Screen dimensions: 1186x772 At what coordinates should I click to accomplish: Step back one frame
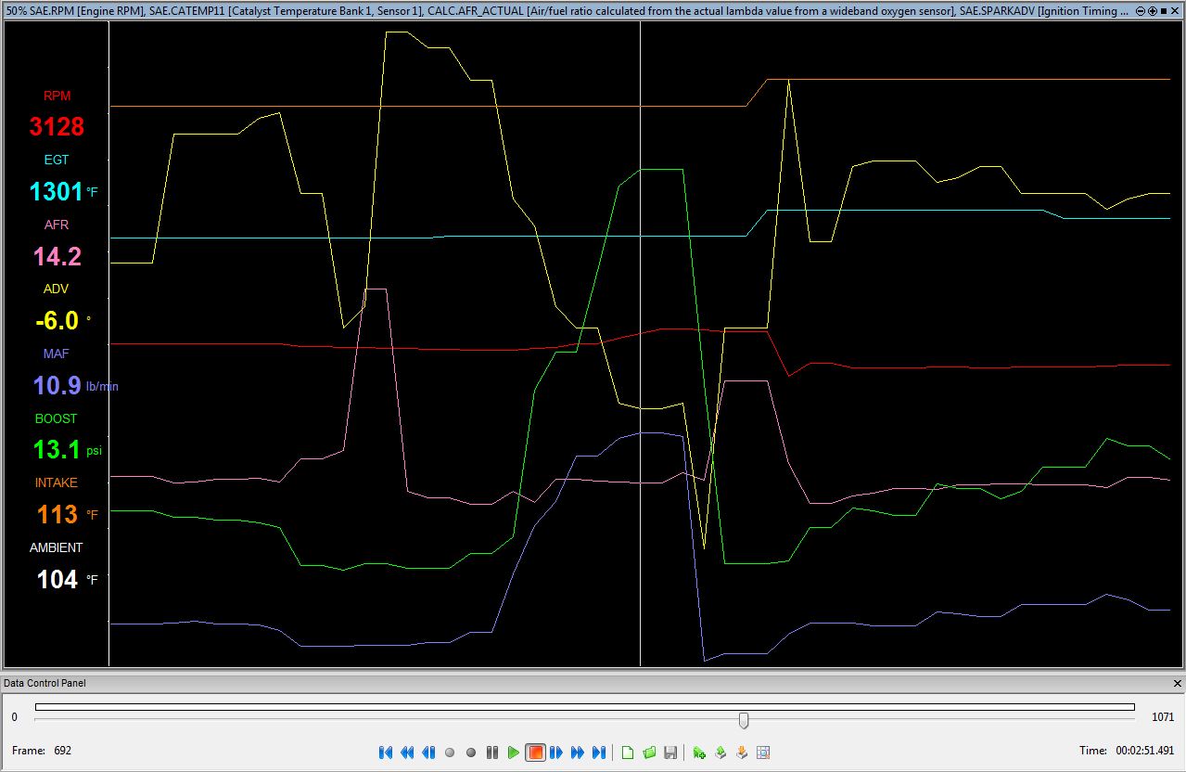coord(428,753)
